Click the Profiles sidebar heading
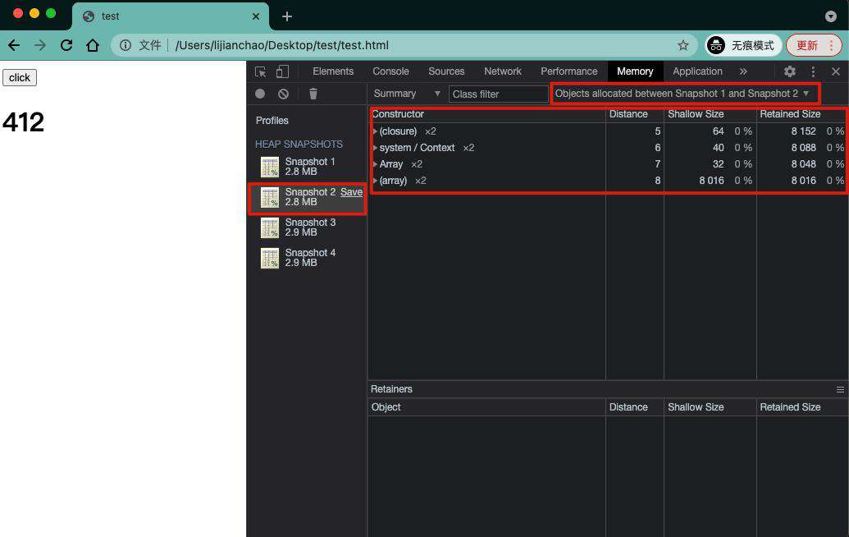 click(x=272, y=121)
